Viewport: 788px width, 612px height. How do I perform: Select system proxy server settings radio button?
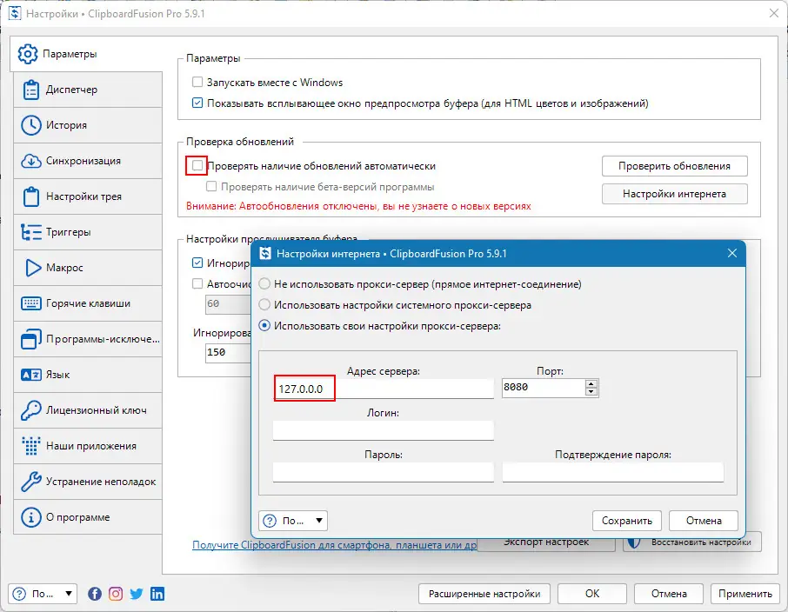click(x=264, y=304)
